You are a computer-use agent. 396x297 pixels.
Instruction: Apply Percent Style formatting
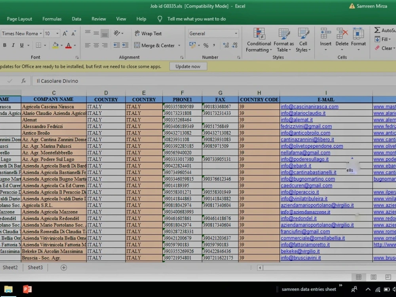pyautogui.click(x=206, y=46)
